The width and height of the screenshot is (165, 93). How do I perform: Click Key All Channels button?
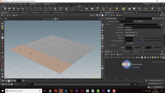click(155, 84)
